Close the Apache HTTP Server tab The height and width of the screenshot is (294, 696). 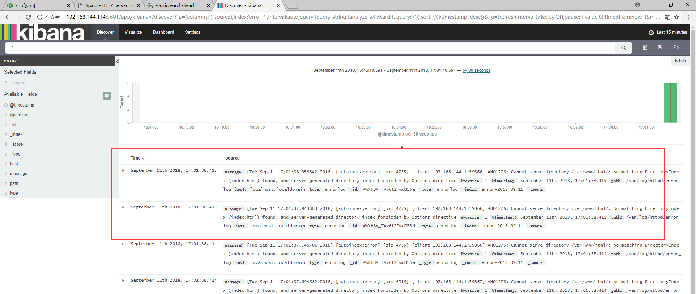click(138, 5)
